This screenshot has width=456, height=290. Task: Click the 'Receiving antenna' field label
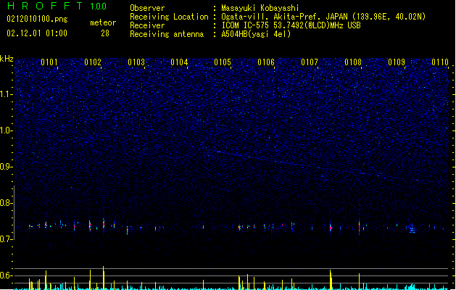(167, 34)
